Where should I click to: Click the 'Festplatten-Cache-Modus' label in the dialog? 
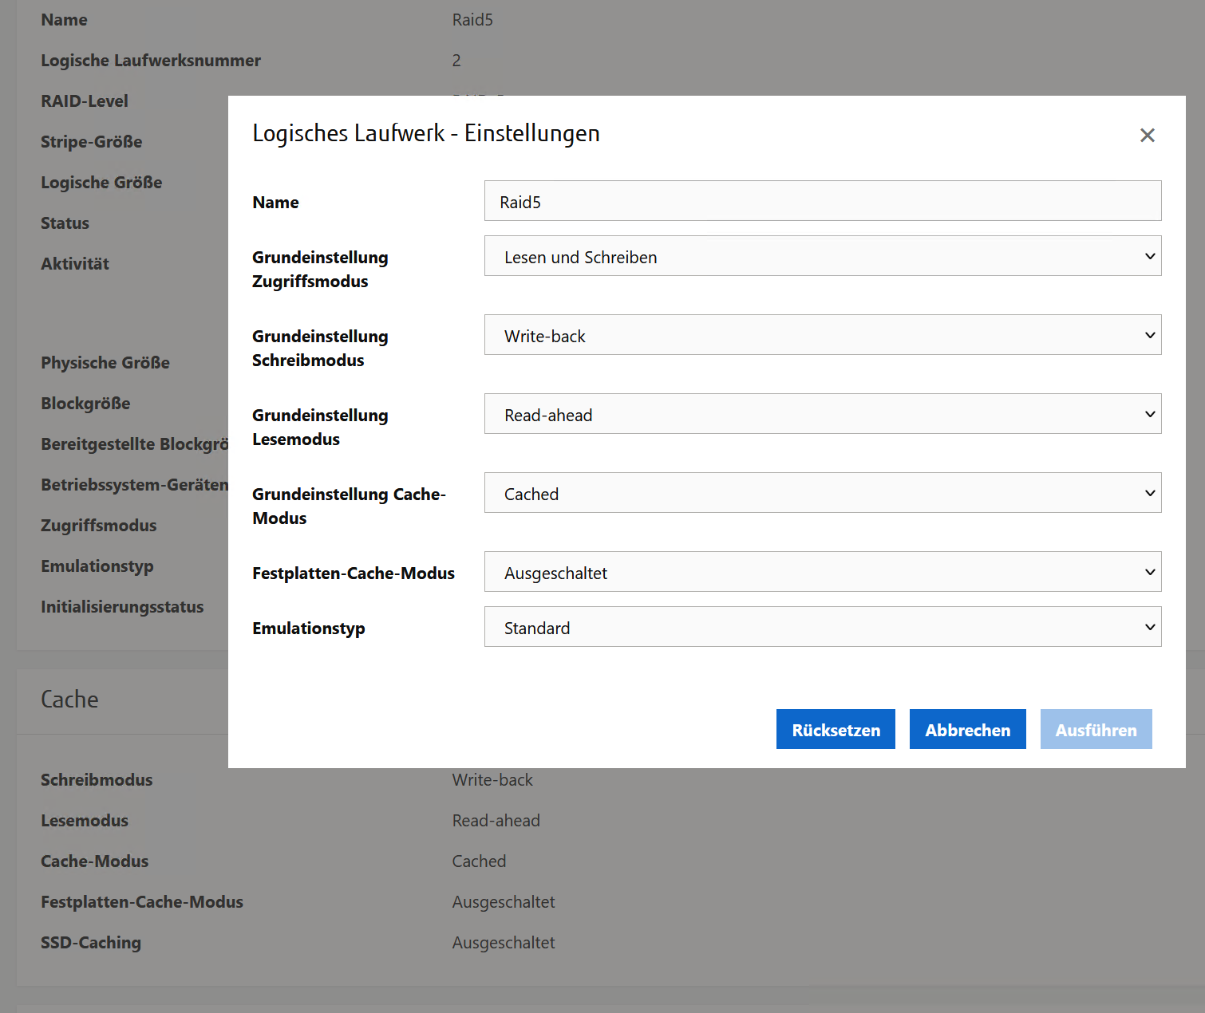click(354, 574)
